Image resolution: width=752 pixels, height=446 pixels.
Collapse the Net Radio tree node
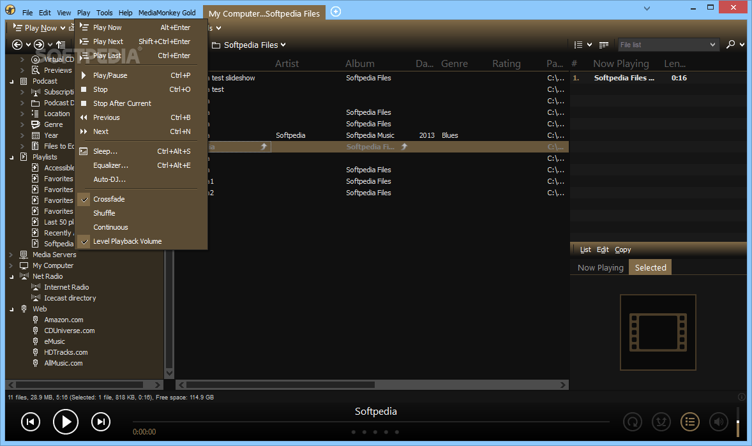click(11, 277)
